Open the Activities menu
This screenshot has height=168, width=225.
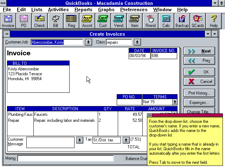58,9
